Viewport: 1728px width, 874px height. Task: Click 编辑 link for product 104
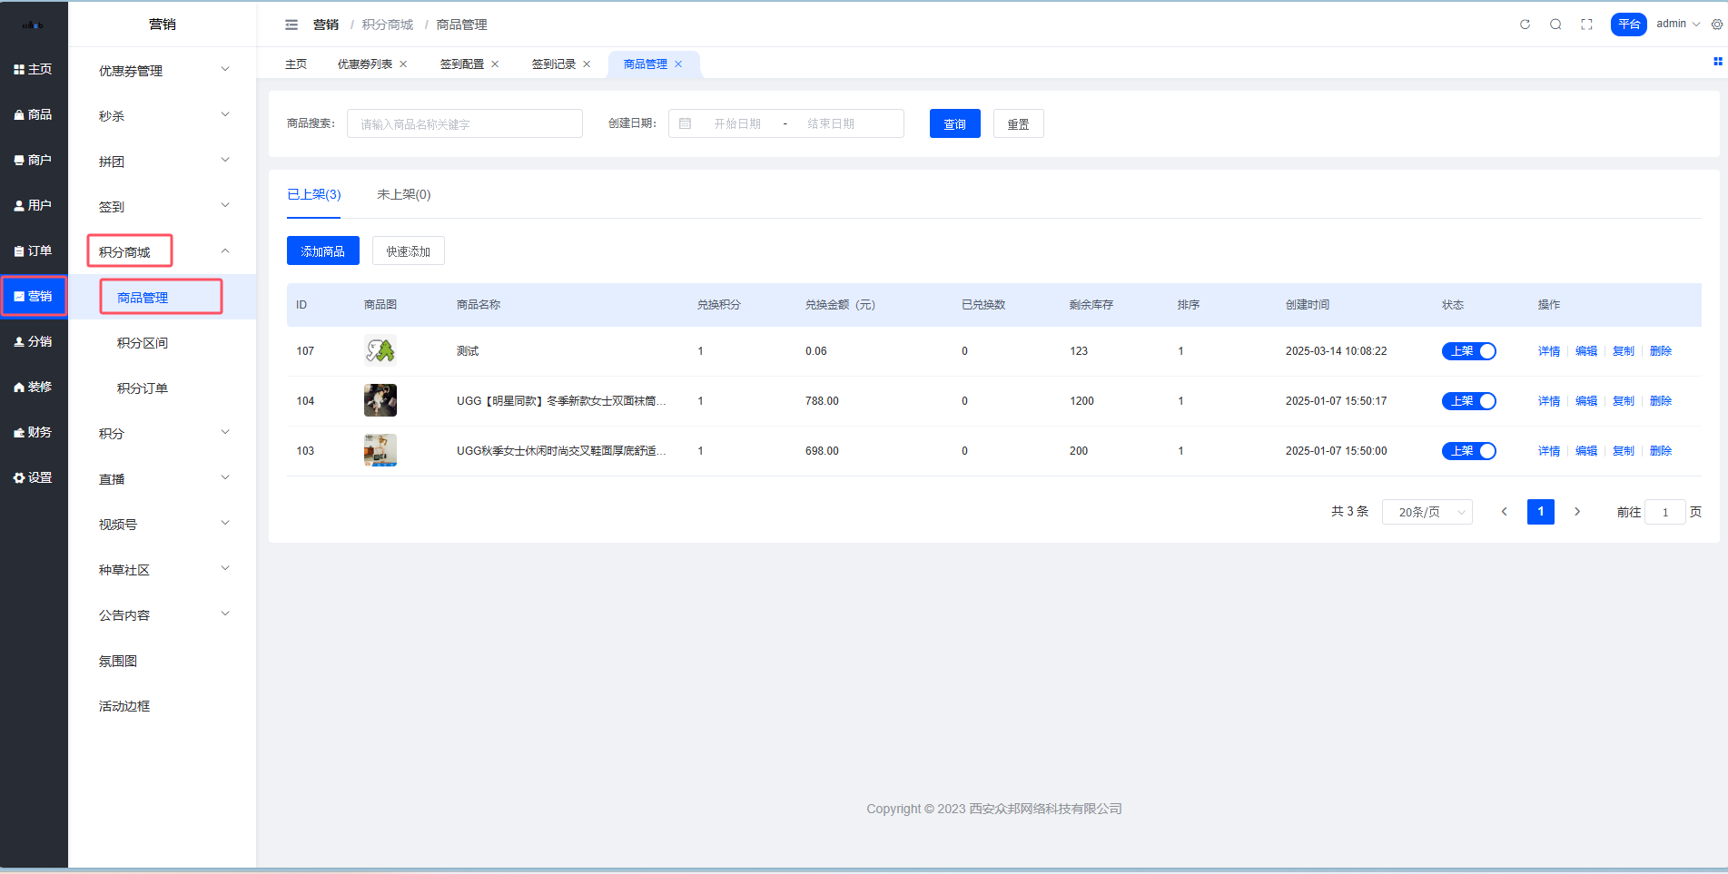click(x=1585, y=401)
